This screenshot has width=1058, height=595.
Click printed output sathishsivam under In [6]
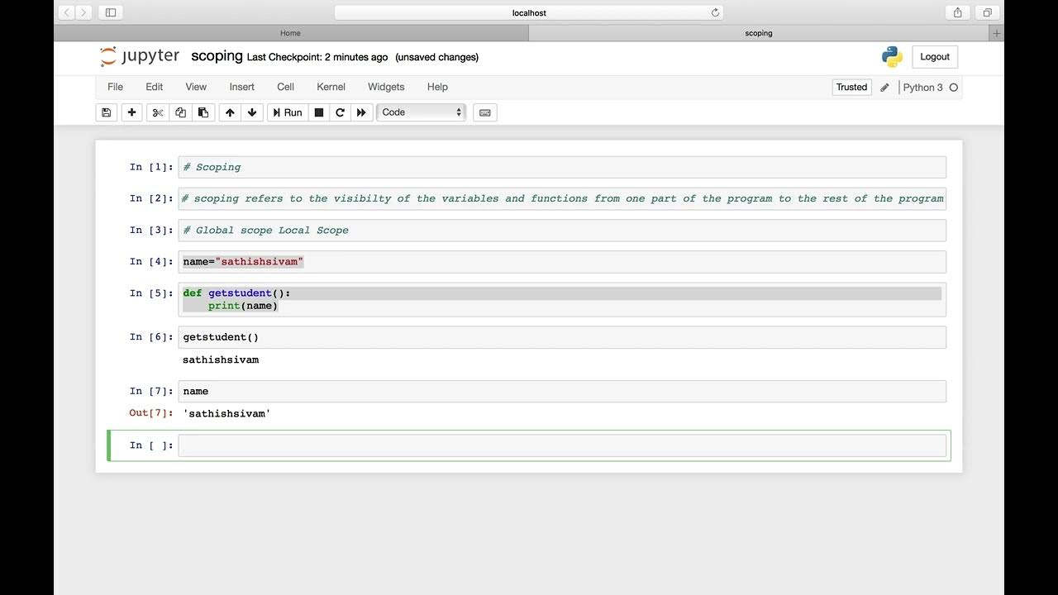[221, 359]
